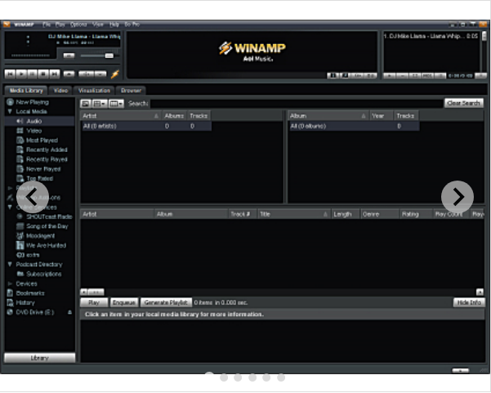Click the Winamp title bar logo icon
Image resolution: width=491 pixels, height=393 pixels.
coord(7,25)
